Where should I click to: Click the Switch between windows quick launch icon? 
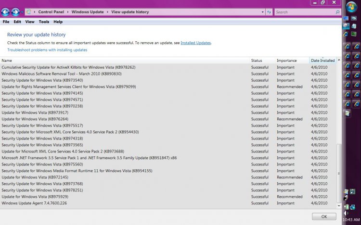(354, 18)
